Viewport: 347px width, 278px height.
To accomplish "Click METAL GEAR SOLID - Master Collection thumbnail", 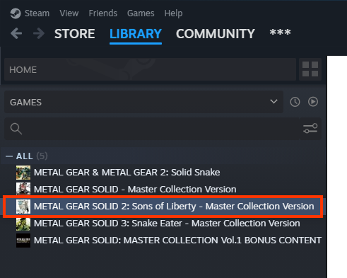I will pos(23,189).
